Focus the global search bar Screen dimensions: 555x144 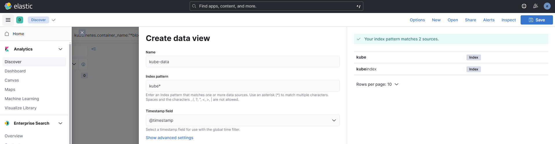276,6
